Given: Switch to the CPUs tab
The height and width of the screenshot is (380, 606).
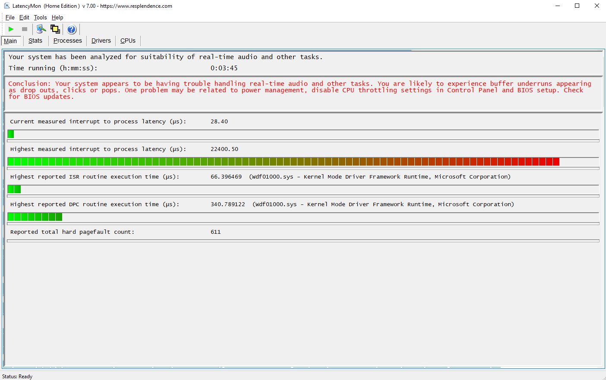Looking at the screenshot, I should tap(128, 41).
